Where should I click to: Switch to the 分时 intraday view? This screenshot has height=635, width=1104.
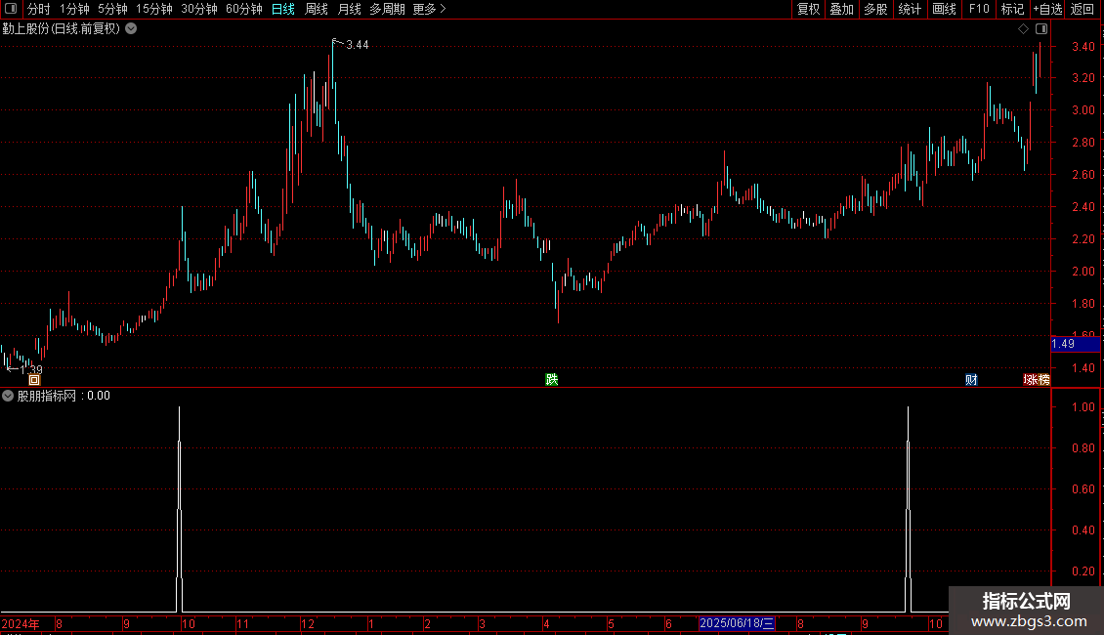(39, 9)
